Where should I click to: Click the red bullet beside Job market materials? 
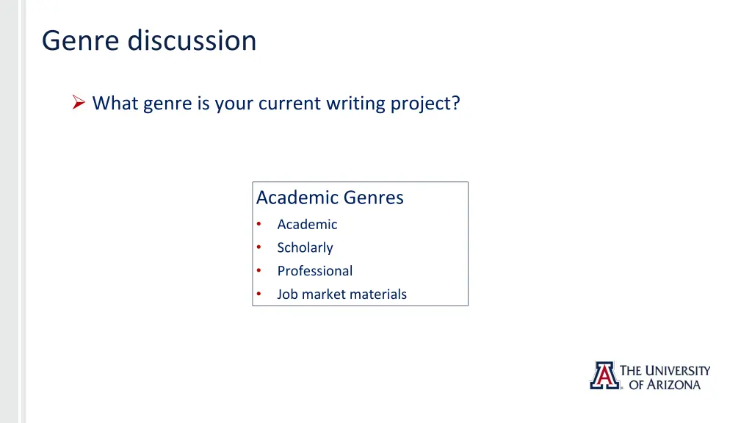259,294
